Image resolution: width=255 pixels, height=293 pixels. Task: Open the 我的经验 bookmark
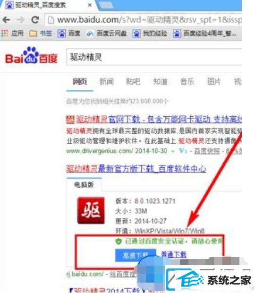click(x=150, y=34)
